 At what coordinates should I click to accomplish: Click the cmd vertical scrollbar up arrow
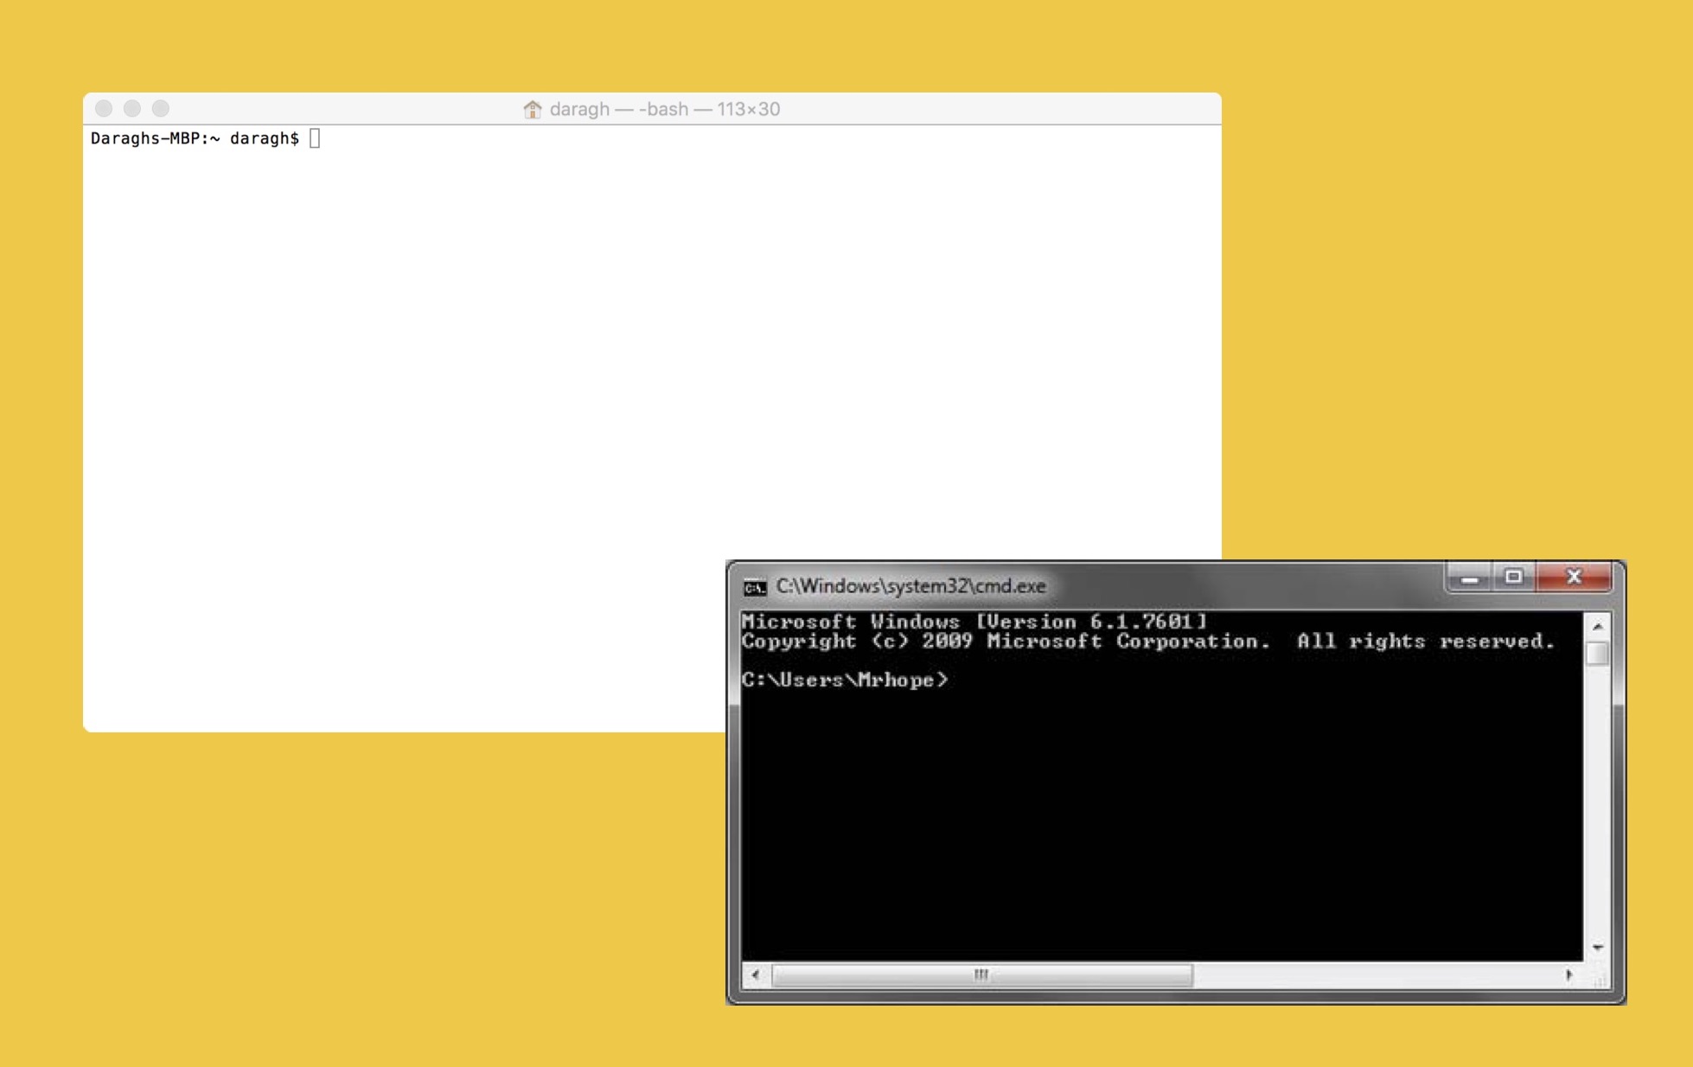(x=1598, y=626)
